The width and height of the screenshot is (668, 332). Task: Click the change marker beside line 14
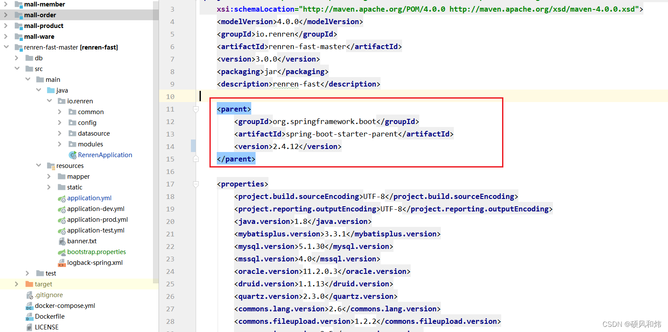[194, 146]
